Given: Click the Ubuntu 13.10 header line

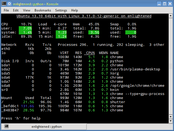Looking at the screenshot, I should [x=84, y=16].
